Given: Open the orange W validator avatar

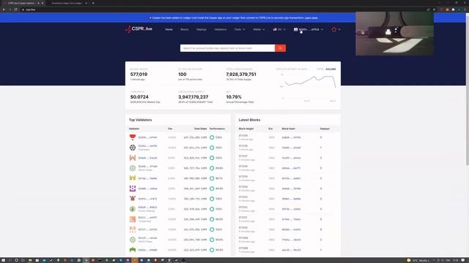Looking at the screenshot, I should click(x=133, y=158).
